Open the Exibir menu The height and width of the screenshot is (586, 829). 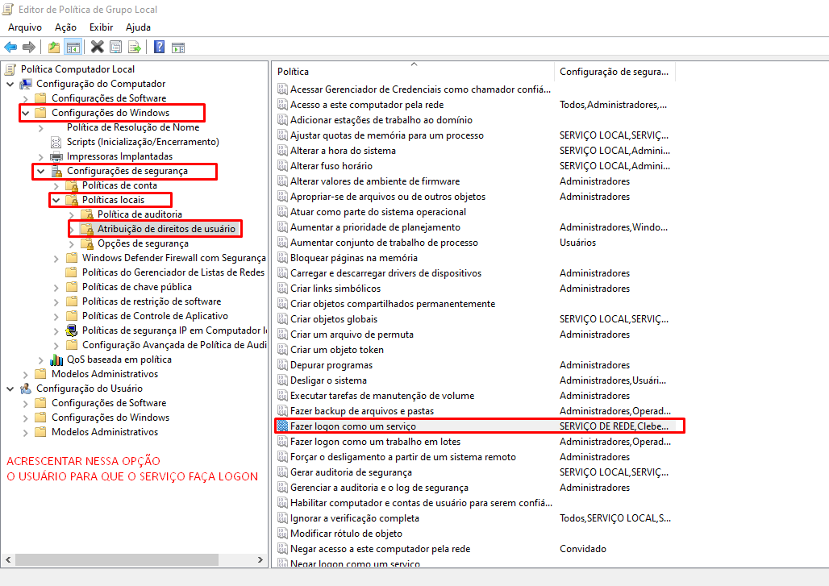101,27
